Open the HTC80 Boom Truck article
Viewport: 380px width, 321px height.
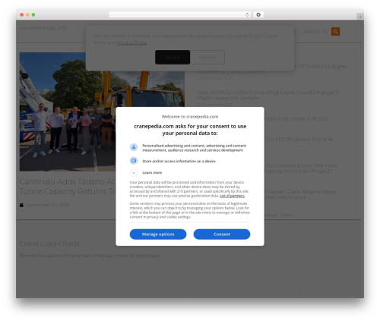299,140
